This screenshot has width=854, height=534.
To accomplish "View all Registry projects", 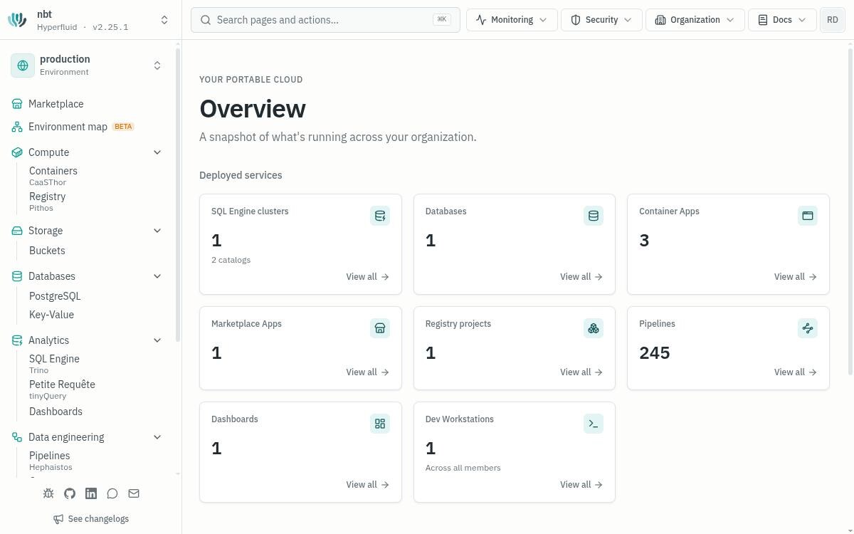I will (581, 372).
